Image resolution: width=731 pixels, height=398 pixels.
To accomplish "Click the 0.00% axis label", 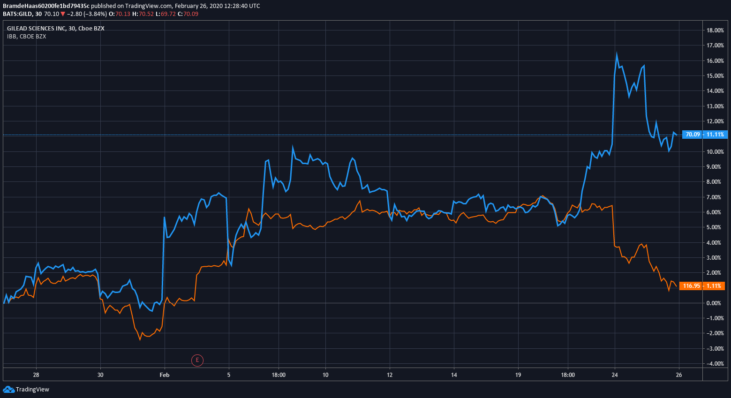I will (714, 303).
